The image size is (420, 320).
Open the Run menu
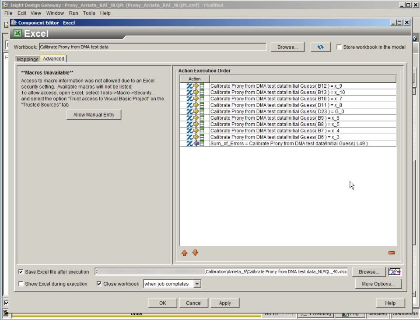click(73, 13)
